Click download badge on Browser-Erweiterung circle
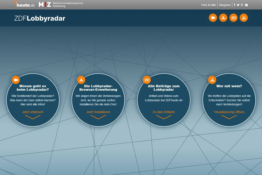 tap(81, 80)
